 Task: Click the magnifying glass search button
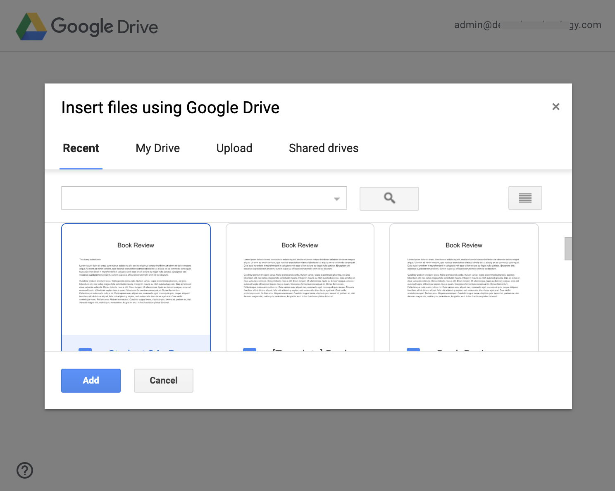click(389, 198)
